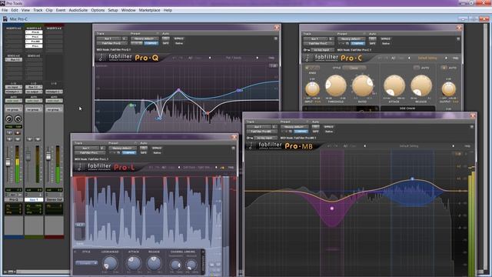492x277 pixels.
Task: Click the Pro-L Release knob
Action: point(154,263)
